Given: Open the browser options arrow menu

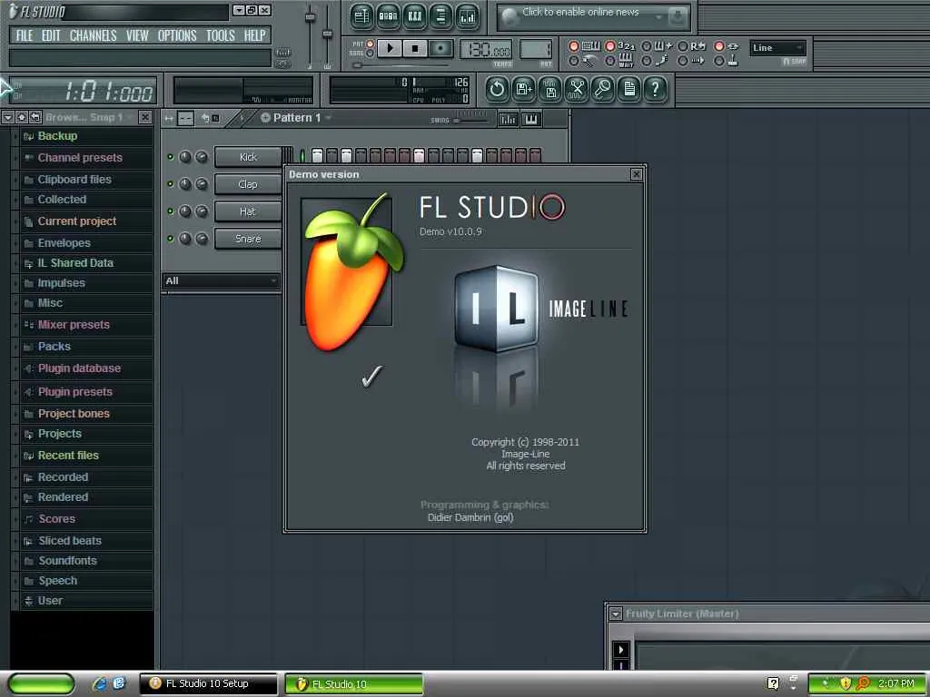Looking at the screenshot, I should 7,117.
